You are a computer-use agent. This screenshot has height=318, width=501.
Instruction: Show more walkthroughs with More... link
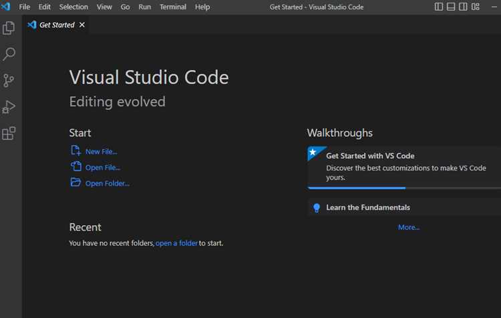409,227
